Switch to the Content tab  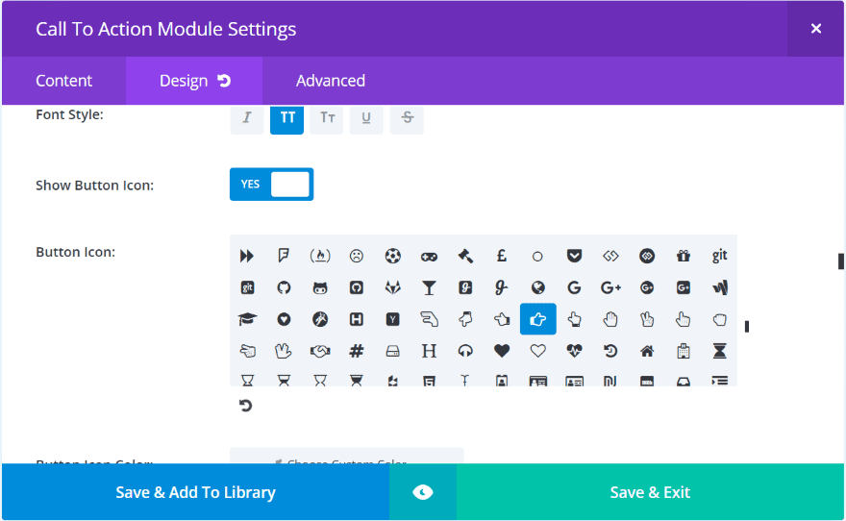click(63, 81)
